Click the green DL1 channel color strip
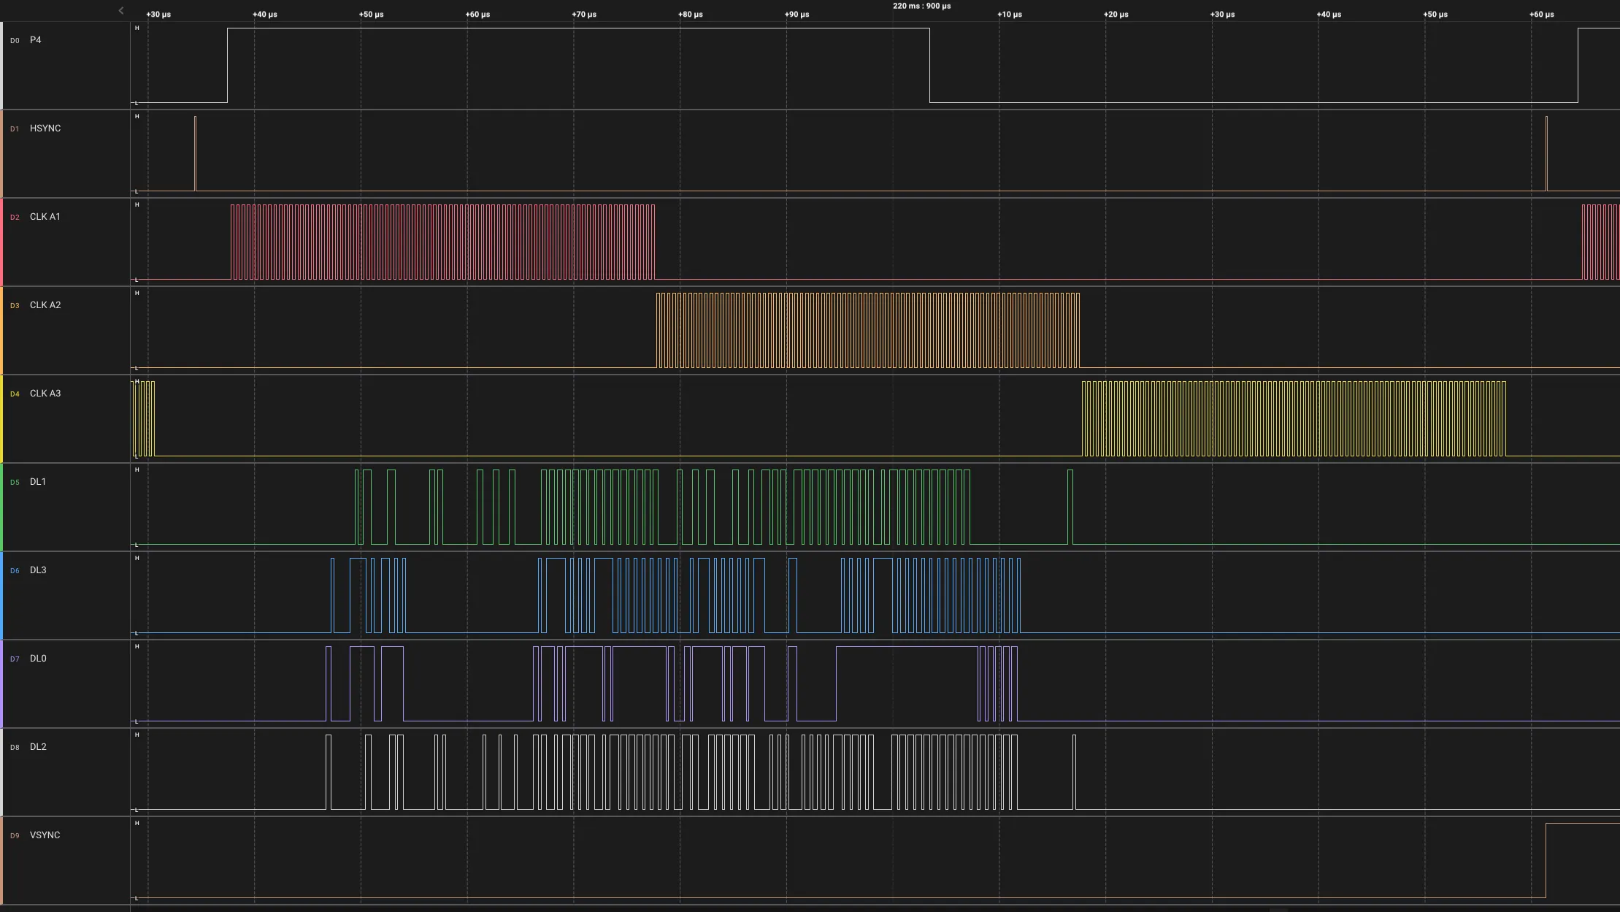This screenshot has width=1620, height=912. click(x=1, y=507)
